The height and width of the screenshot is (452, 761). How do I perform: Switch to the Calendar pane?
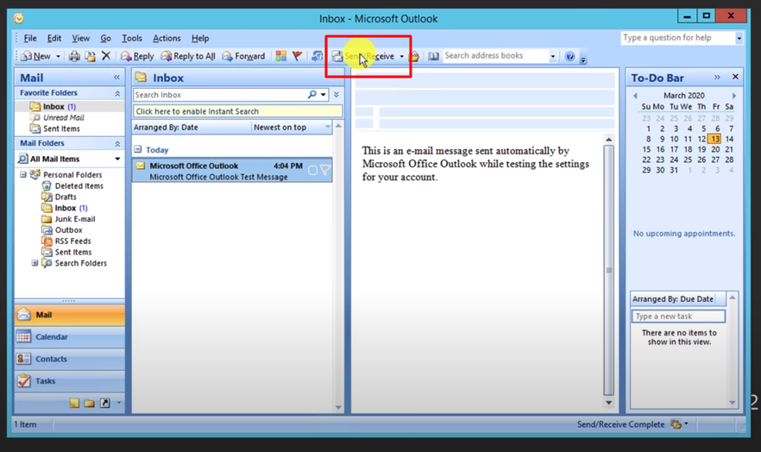69,336
